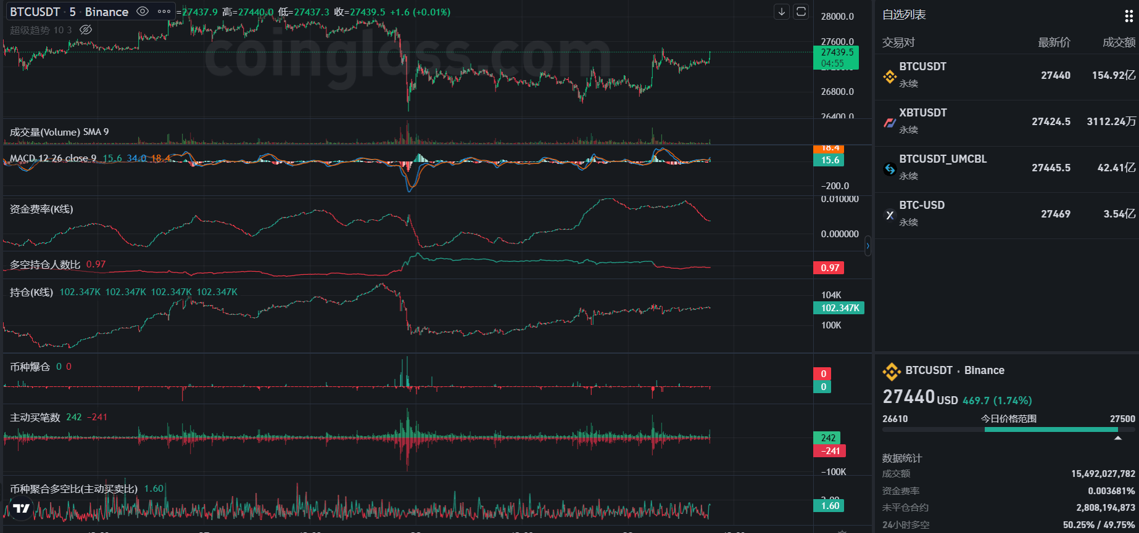Show the hidden 超级趋势 indicator
Image resolution: width=1139 pixels, height=533 pixels.
click(x=86, y=30)
